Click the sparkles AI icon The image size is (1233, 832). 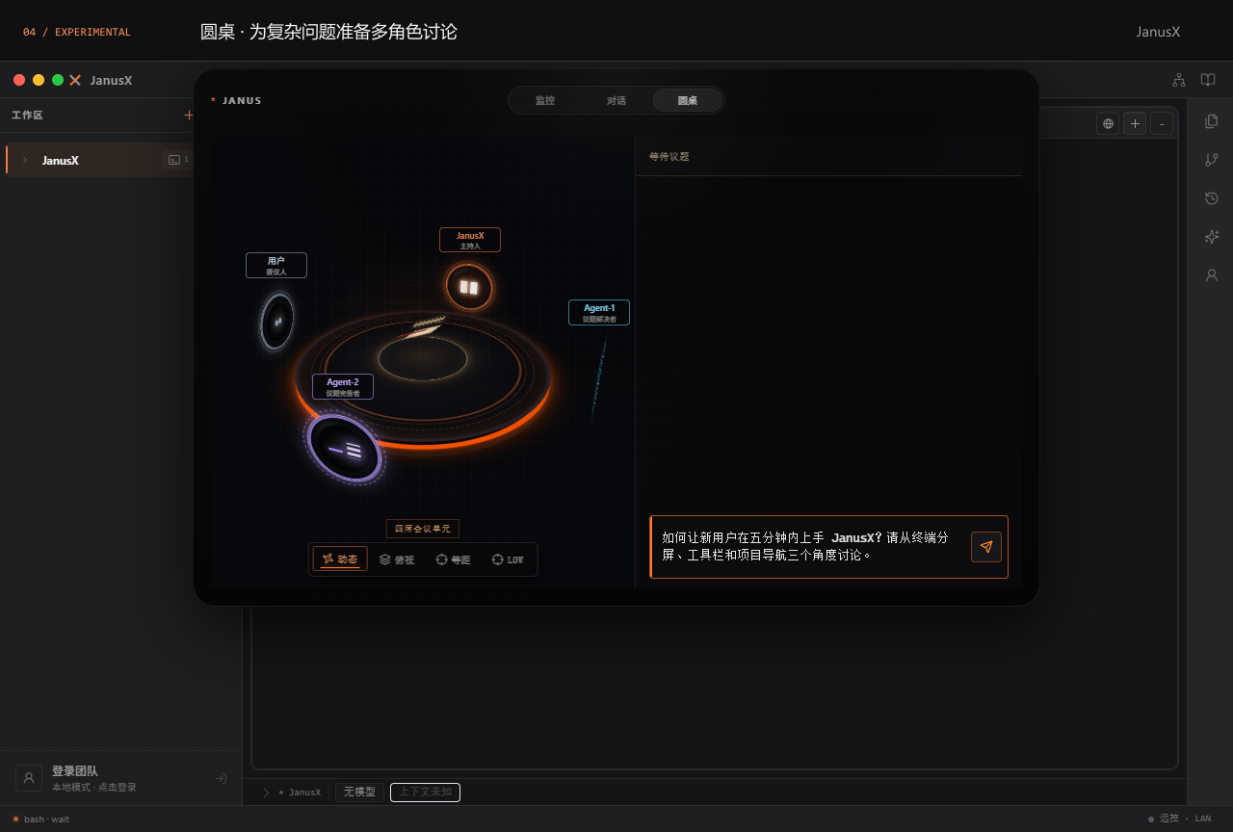(x=1212, y=237)
